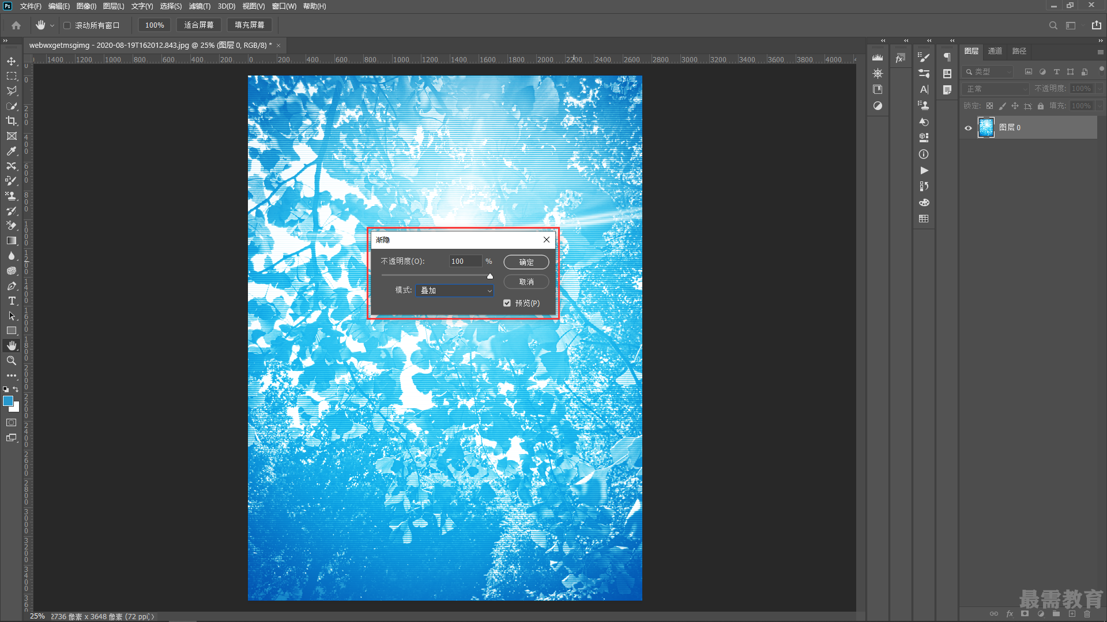Screen dimensions: 1107x622
Task: Switch to the Paths tab
Action: coord(1019,51)
